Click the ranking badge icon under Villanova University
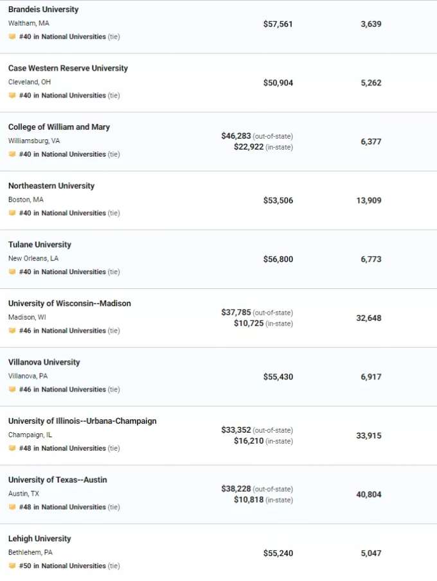This screenshot has width=437, height=581. (12, 390)
